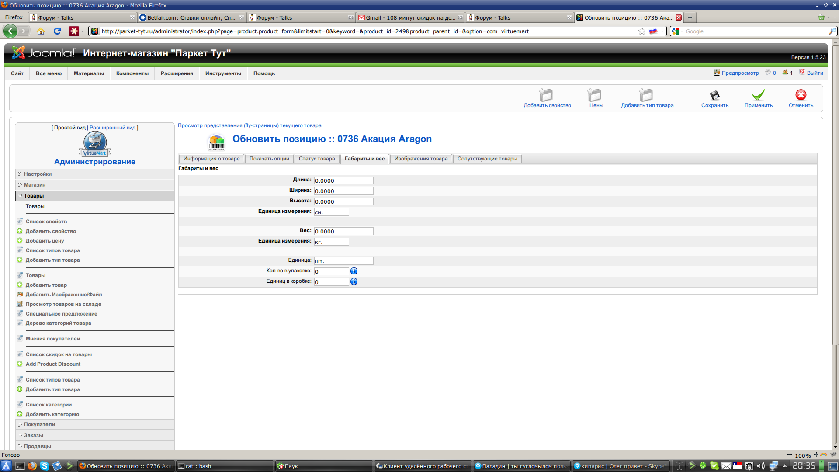Click info icon next to Кол-во в упаковке
Screen dimensions: 839x472
click(354, 271)
